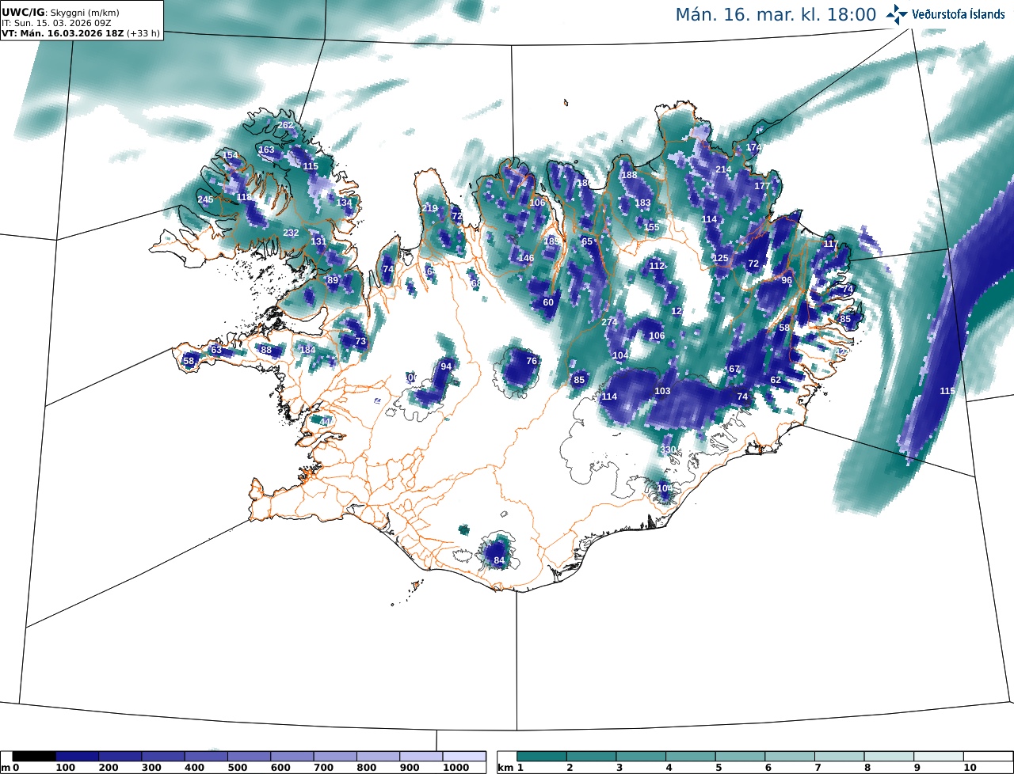Click the 'Mán. 16. mar. kl. 18:00' timestamp
Viewport: 1014px width, 774px height.
[776, 15]
